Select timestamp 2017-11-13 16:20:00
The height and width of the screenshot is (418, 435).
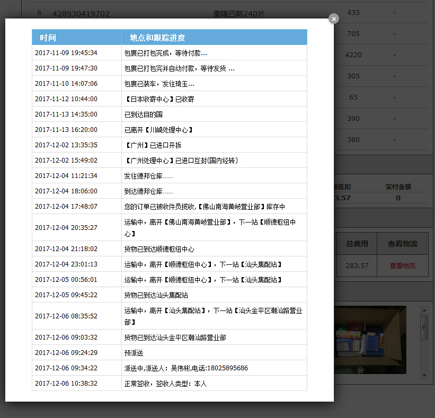[x=66, y=130]
